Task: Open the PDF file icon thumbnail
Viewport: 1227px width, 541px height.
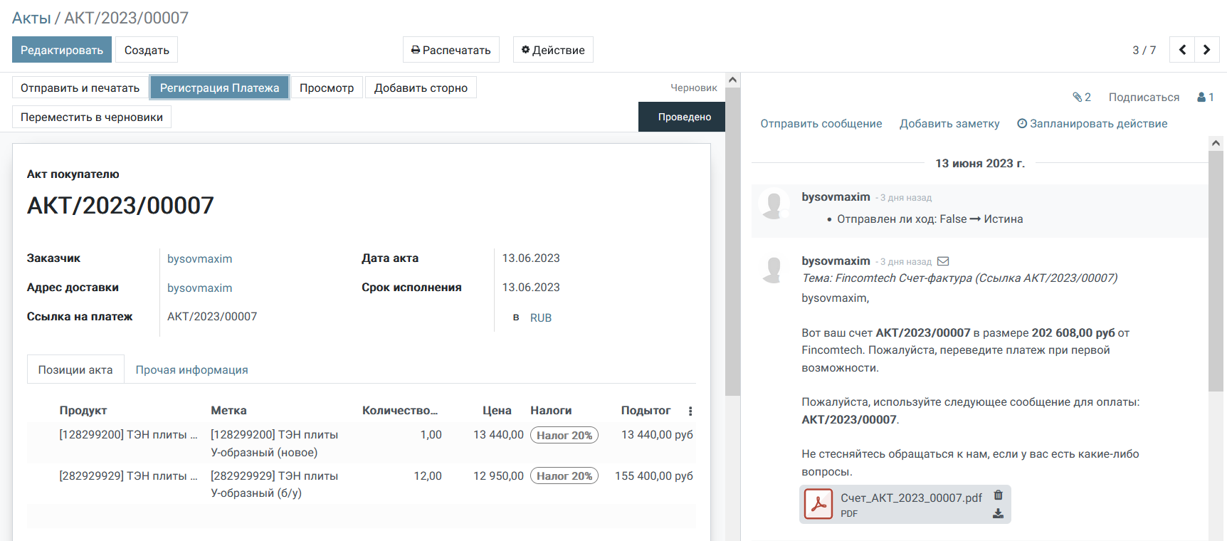Action: [x=818, y=505]
